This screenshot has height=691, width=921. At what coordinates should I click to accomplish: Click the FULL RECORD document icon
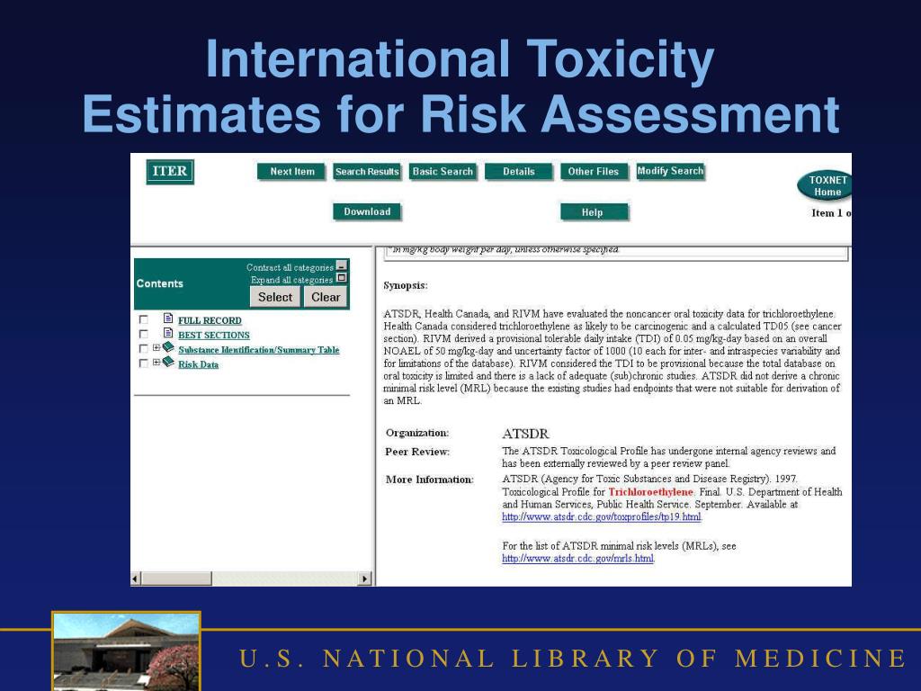point(168,319)
